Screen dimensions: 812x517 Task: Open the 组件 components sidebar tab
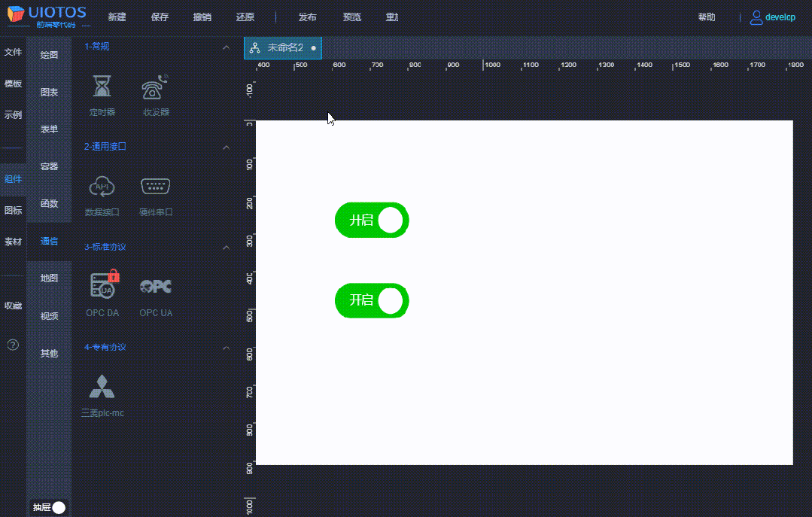pyautogui.click(x=13, y=178)
